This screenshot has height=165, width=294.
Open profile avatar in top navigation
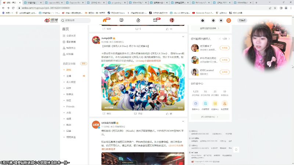click(x=172, y=20)
